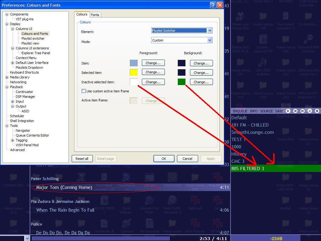Screen dimensions: 321x241
Task: Click Change for Item background colour
Action: click(201, 63)
